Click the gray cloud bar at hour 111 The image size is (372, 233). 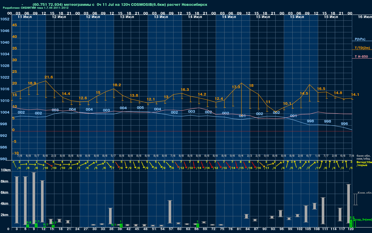coord(323,211)
